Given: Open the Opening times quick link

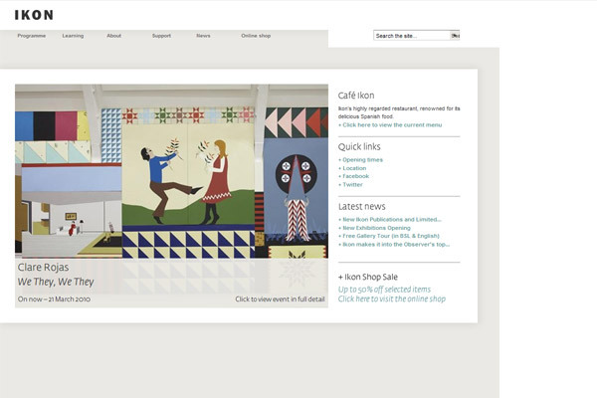Looking at the screenshot, I should coord(360,160).
